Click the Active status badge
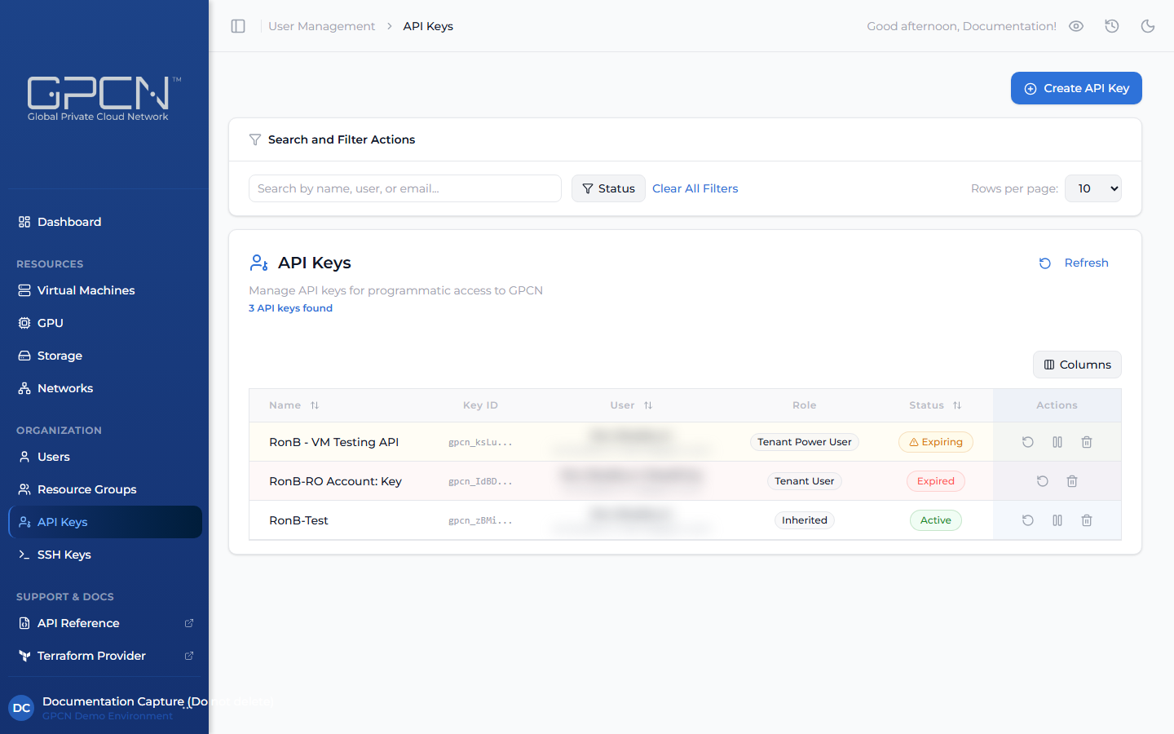Screen dimensions: 1174x734 [x=935, y=520]
